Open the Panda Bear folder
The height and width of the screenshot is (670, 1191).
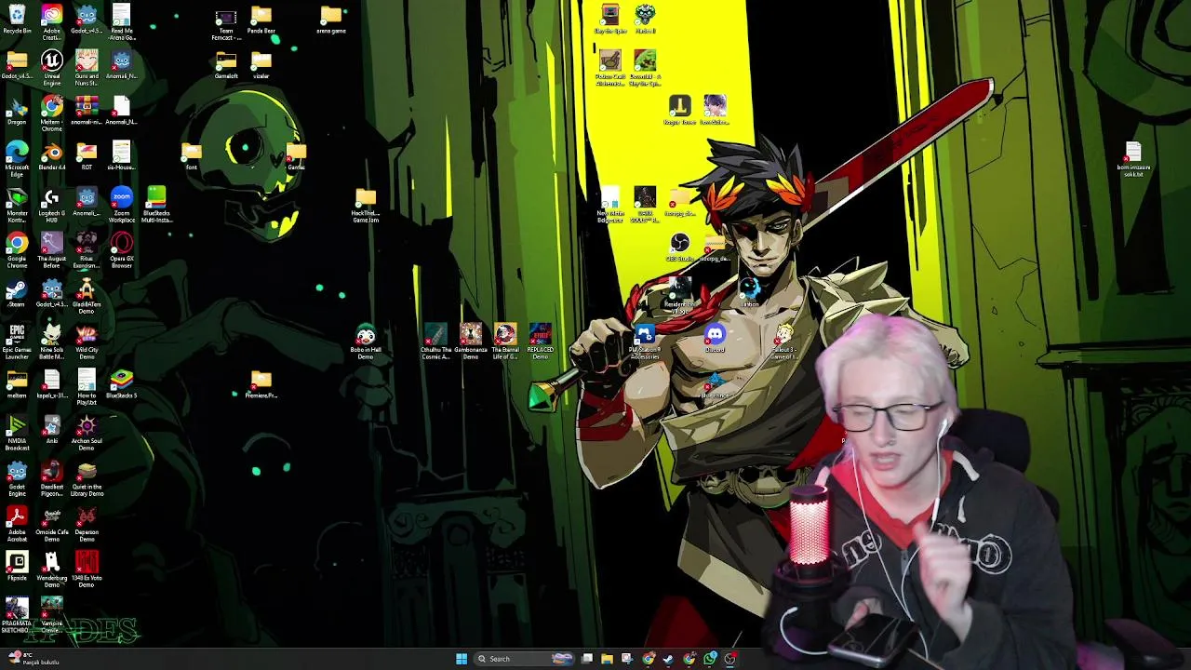click(261, 19)
